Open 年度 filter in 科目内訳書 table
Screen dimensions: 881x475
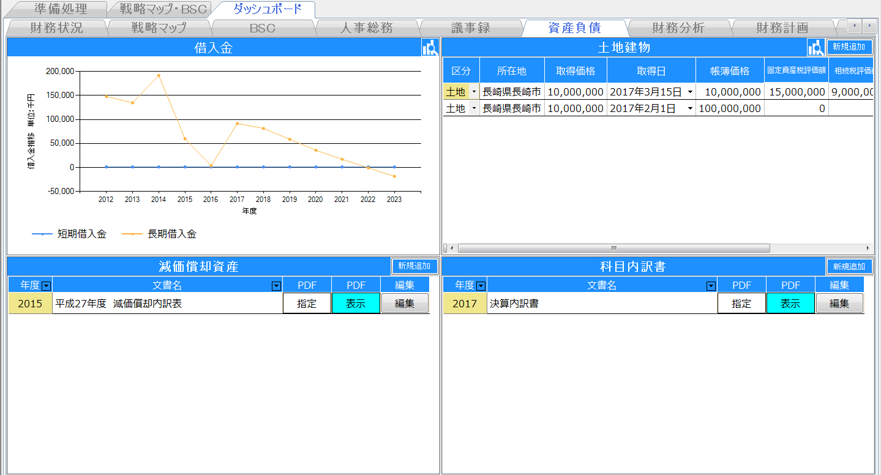pos(481,286)
